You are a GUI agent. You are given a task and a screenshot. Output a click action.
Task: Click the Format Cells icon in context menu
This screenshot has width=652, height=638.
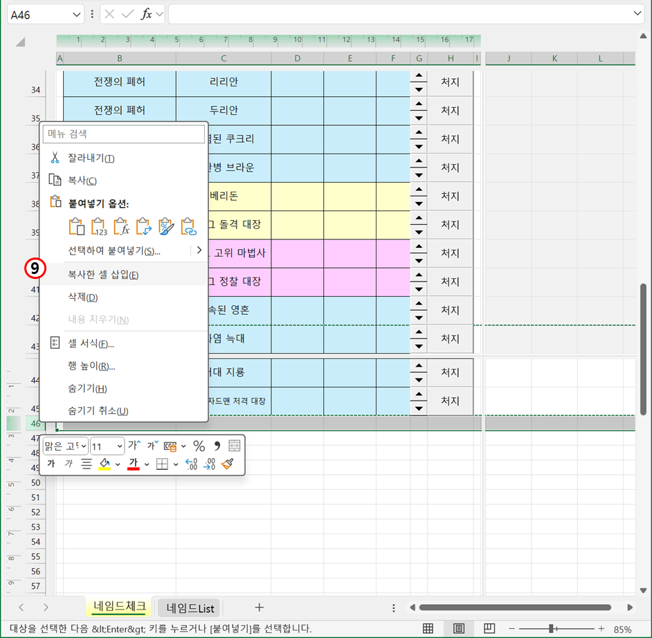click(55, 343)
